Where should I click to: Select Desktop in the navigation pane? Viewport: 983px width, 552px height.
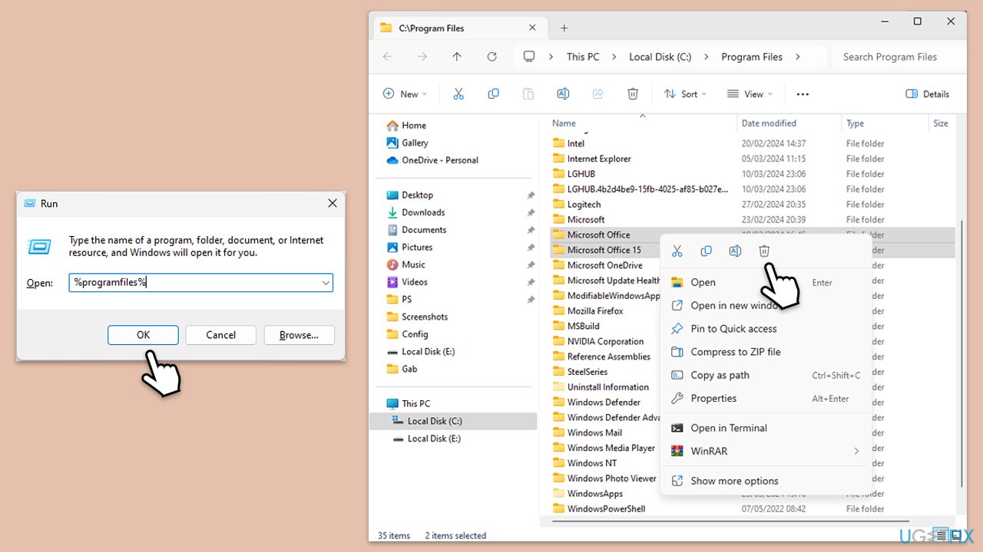pos(417,195)
